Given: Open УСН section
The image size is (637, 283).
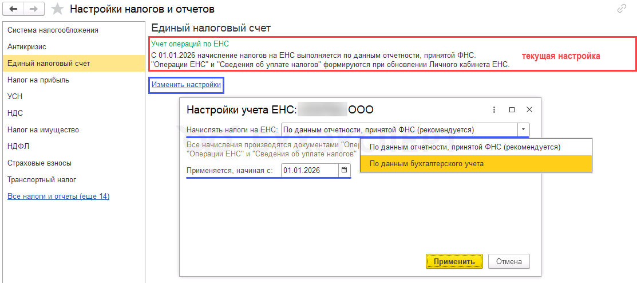Looking at the screenshot, I should pos(74,97).
